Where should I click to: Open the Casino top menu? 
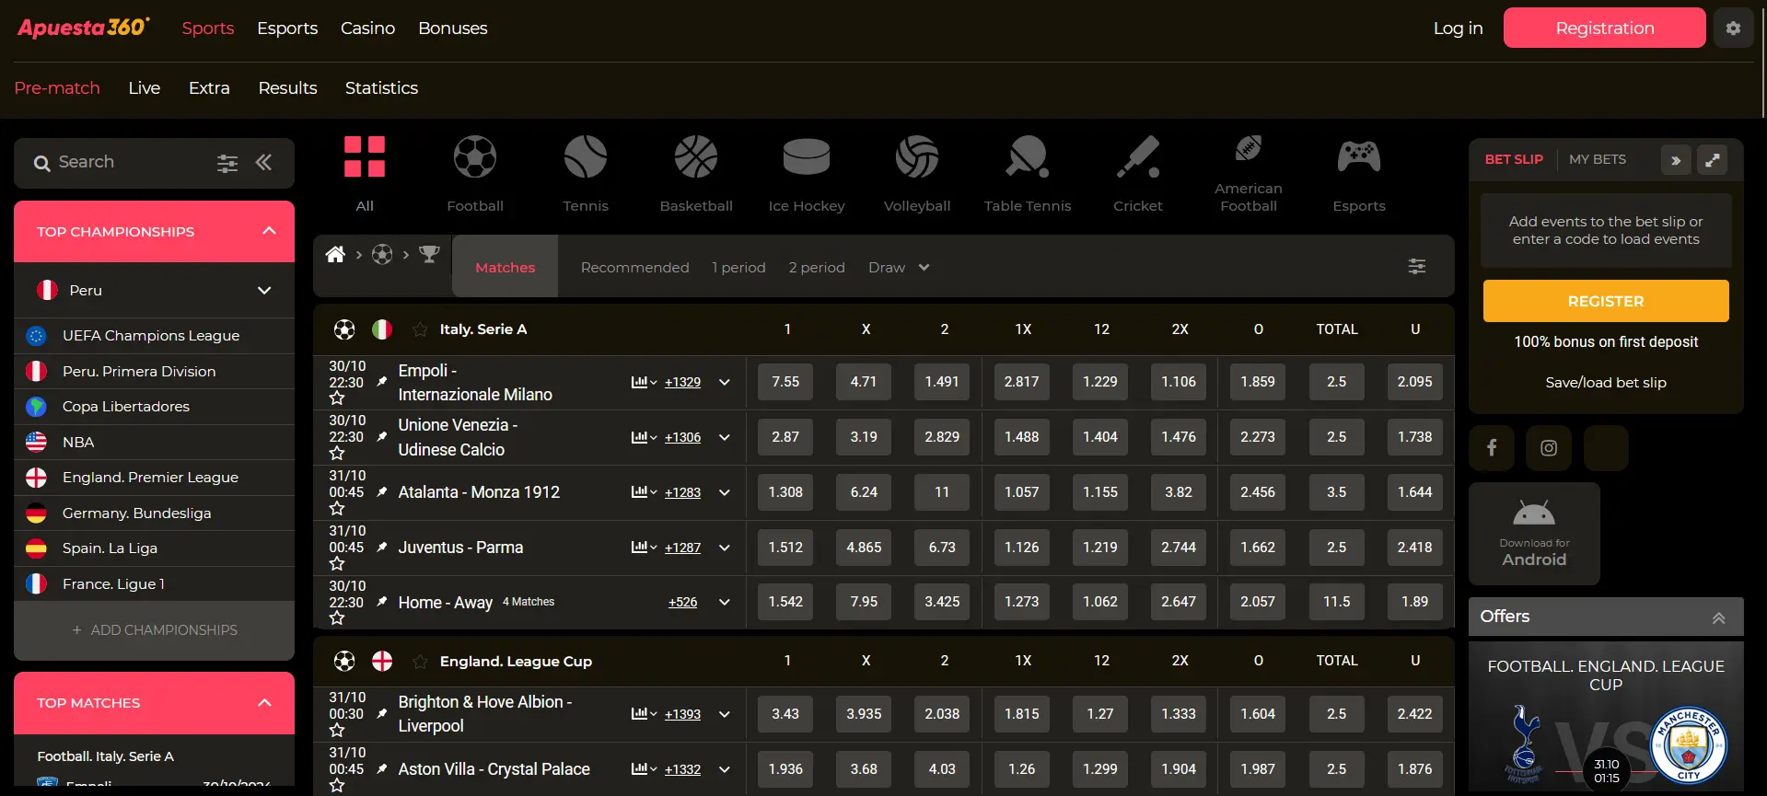[x=367, y=29]
